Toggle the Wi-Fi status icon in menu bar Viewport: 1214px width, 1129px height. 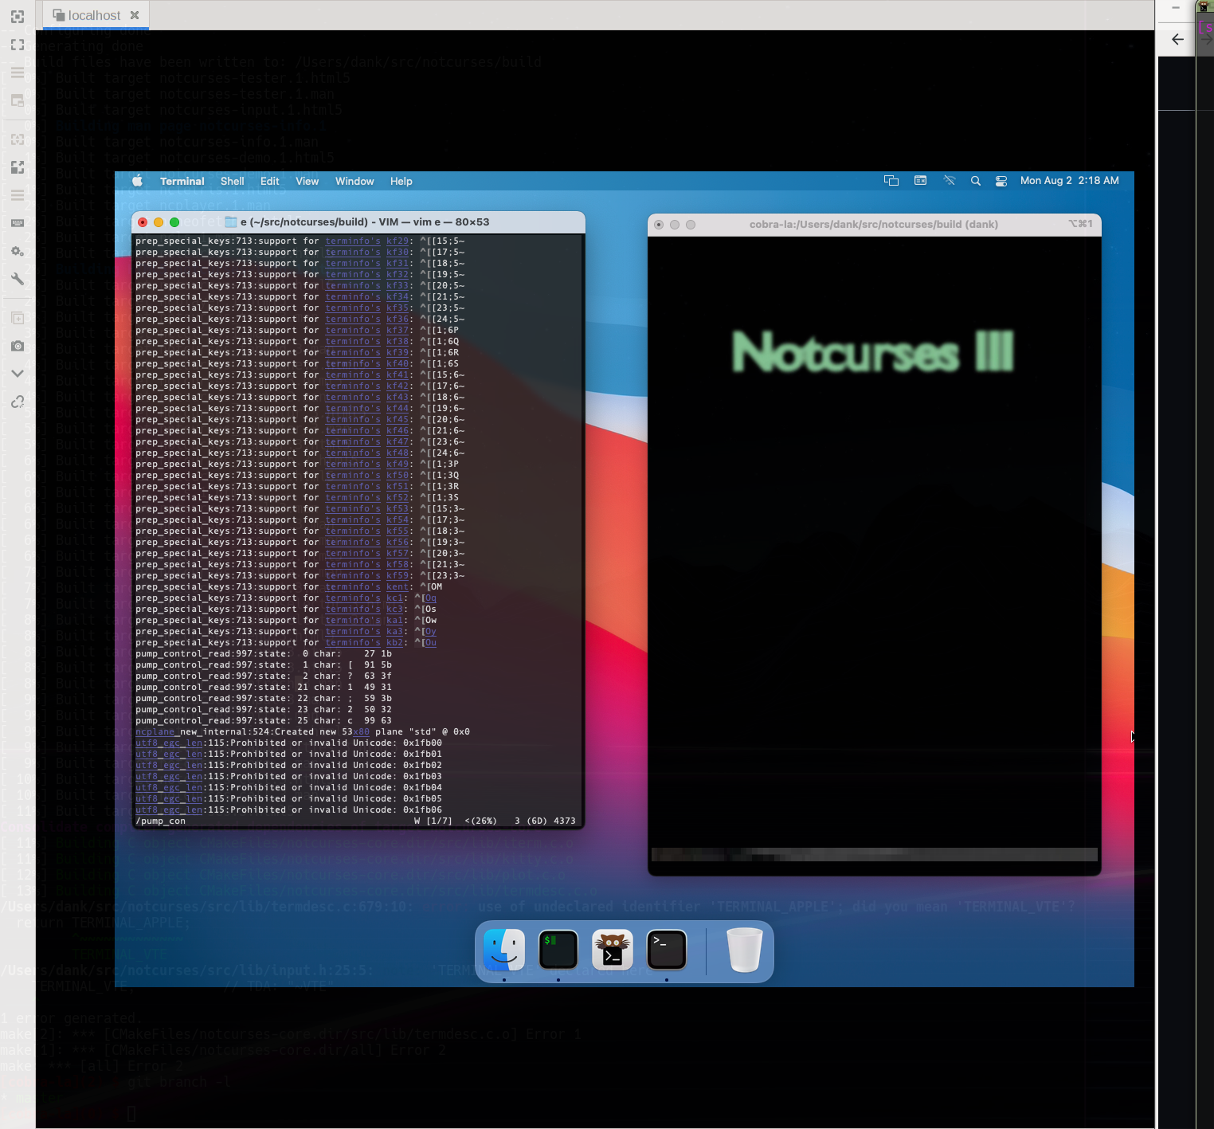click(x=949, y=181)
